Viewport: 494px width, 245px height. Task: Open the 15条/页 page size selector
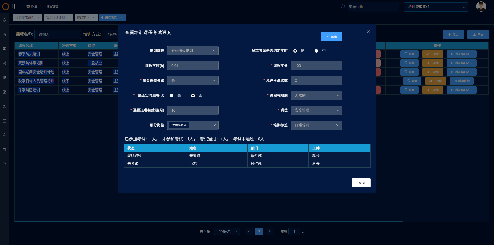pos(227,231)
